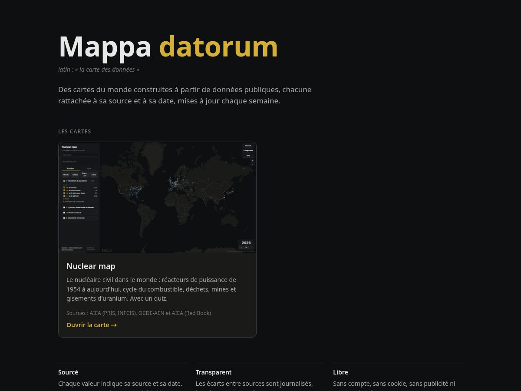Screen dimensions: 521x391
Task: Click the card description "Le nucléaire civil dans le monde"
Action: click(152, 289)
